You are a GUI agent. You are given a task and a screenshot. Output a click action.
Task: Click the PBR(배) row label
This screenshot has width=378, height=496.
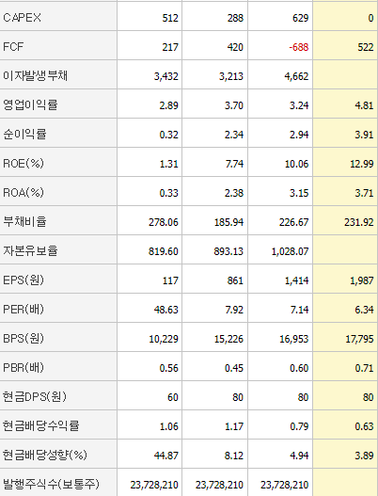pos(24,367)
